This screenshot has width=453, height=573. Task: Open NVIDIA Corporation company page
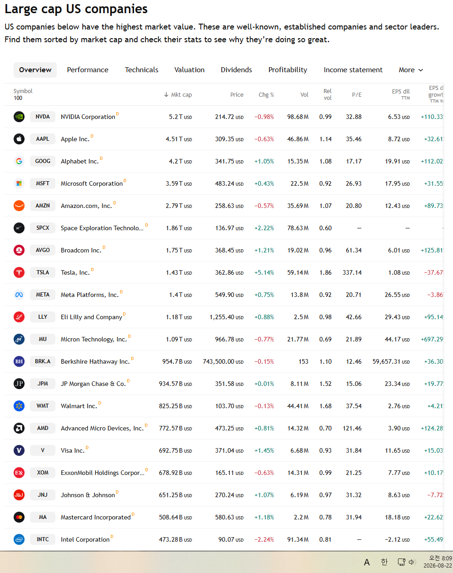[x=88, y=117]
